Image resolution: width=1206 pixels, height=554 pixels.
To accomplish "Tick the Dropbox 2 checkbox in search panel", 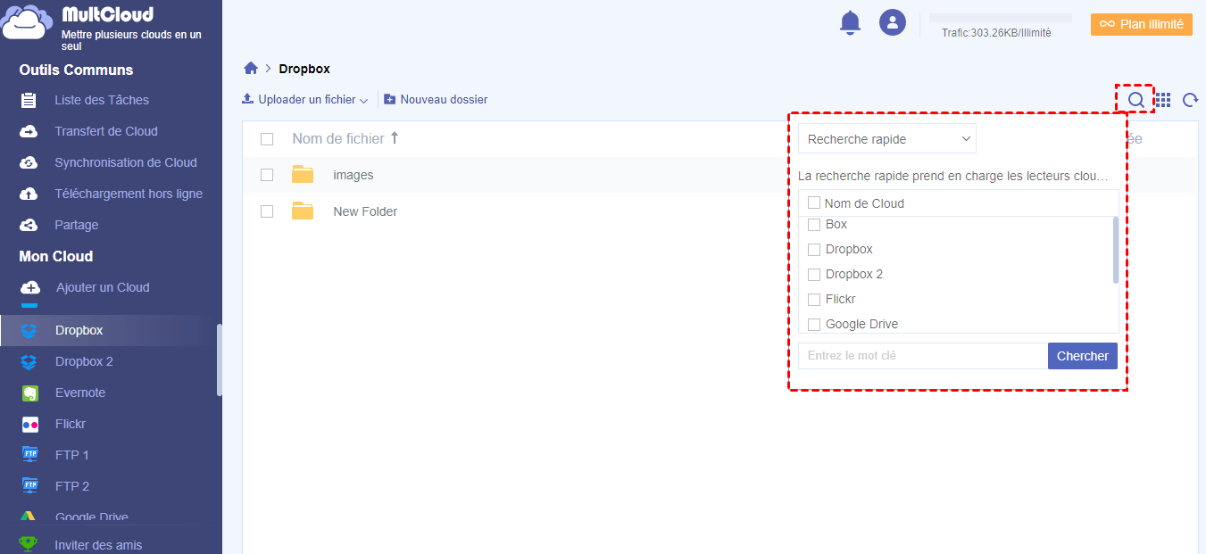I will point(814,275).
